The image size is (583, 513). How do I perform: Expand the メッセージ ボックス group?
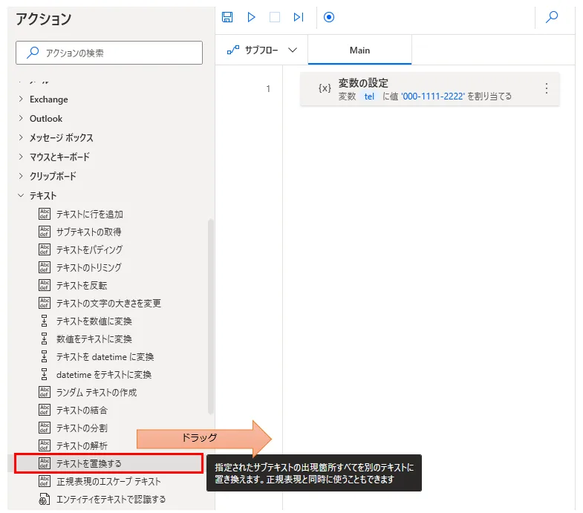tap(61, 138)
